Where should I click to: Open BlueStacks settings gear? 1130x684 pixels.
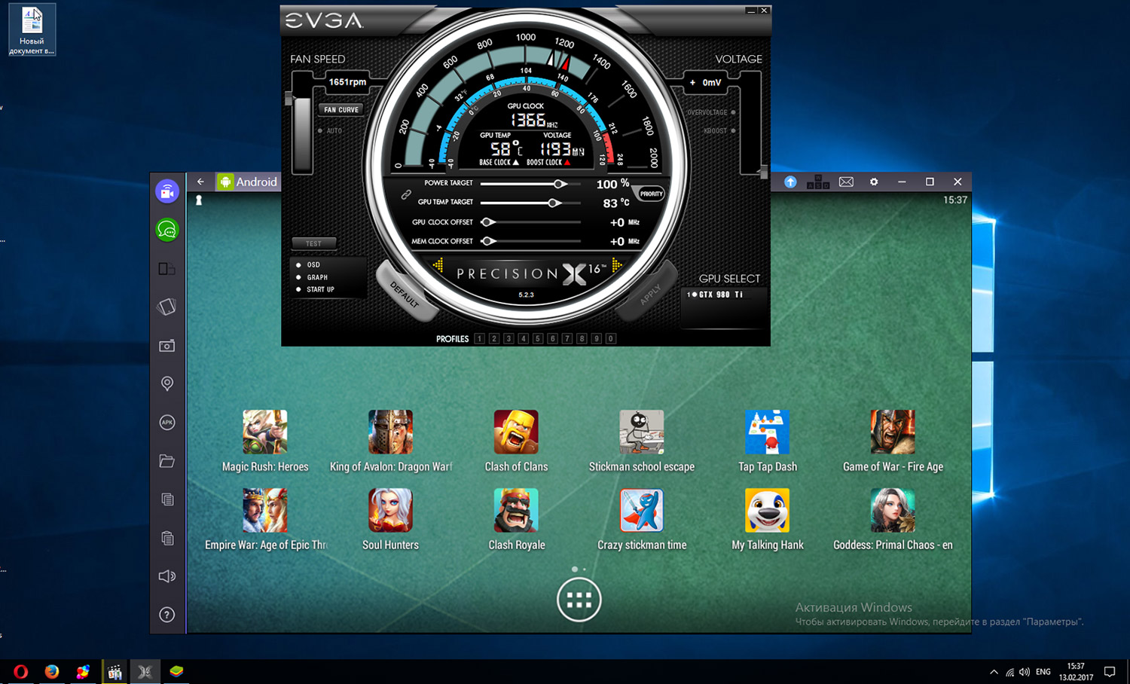[x=874, y=182]
